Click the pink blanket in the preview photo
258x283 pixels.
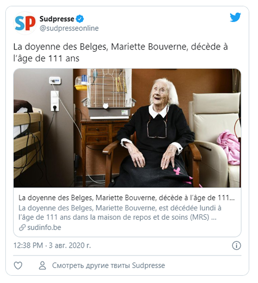[x=229, y=147]
